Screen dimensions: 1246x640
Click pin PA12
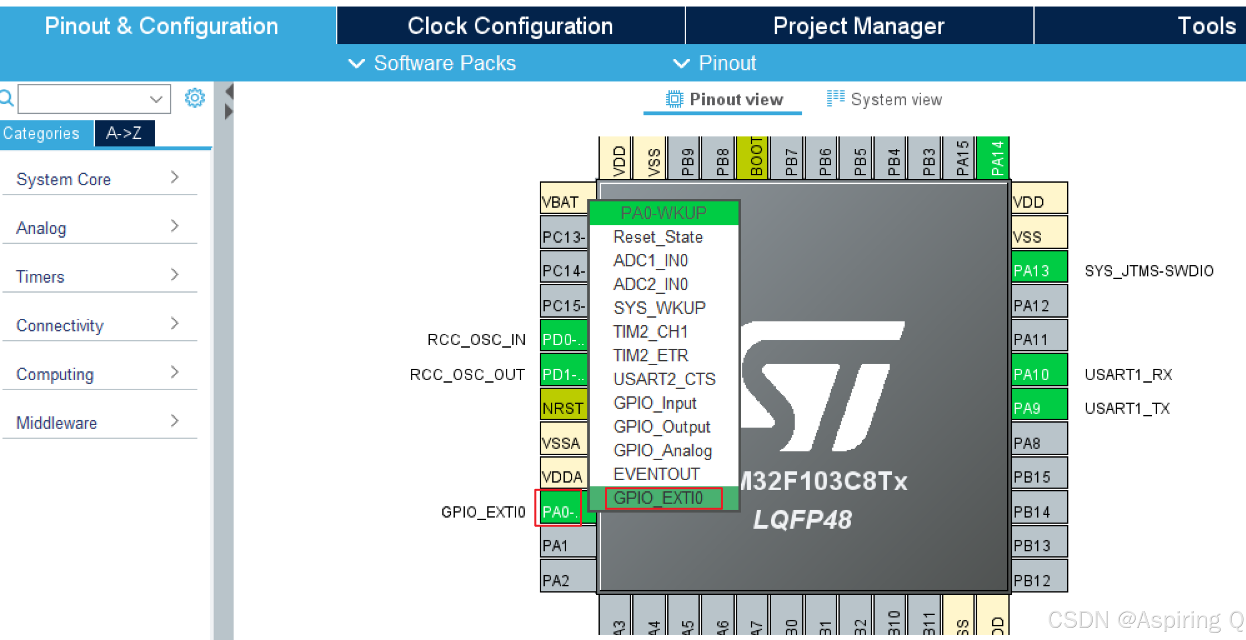coord(1040,302)
